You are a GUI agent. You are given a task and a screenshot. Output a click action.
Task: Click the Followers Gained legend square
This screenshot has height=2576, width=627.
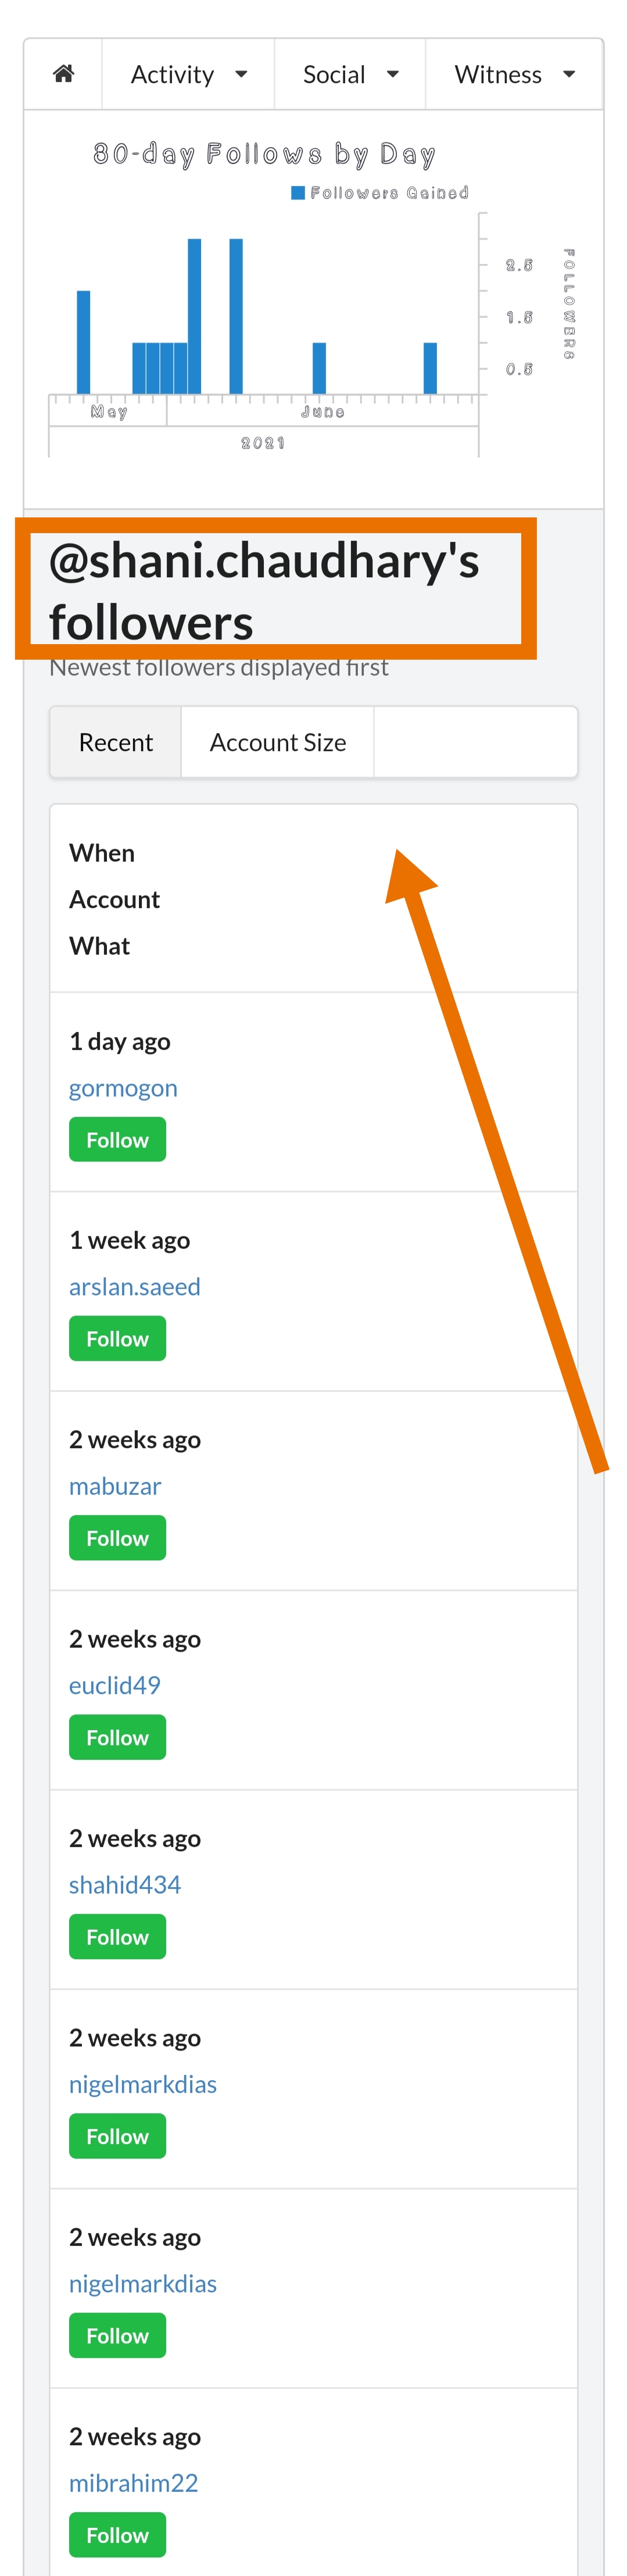click(x=297, y=192)
